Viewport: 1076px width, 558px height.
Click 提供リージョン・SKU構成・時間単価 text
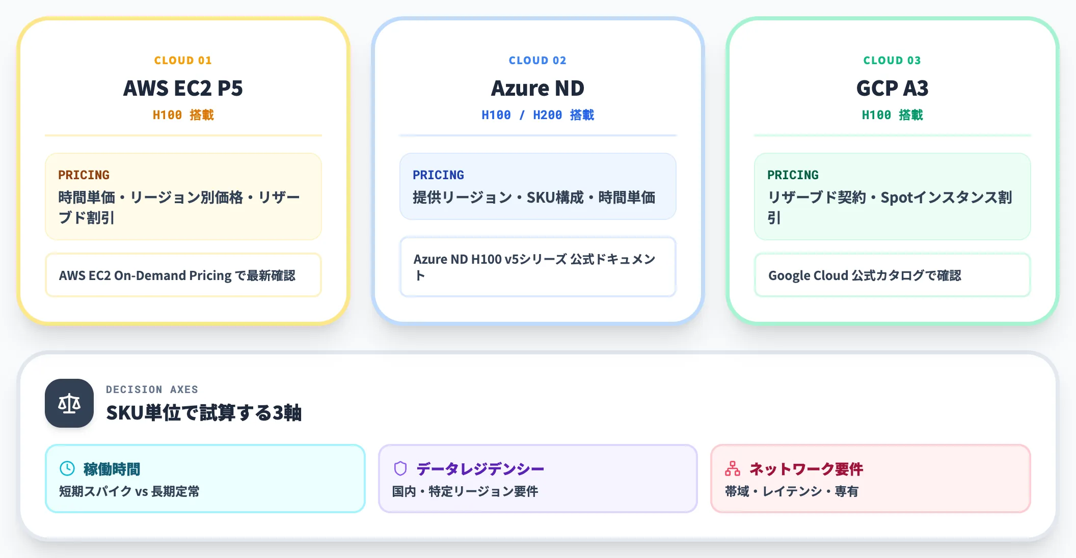click(534, 198)
